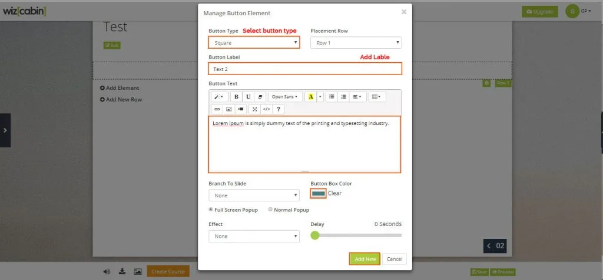Click Add Element link
This screenshot has height=280, width=603.
click(120, 88)
